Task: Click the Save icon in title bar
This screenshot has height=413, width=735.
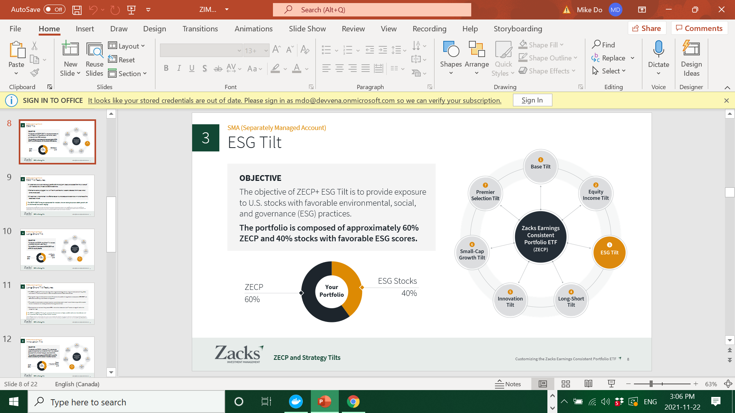Action: coord(77,10)
